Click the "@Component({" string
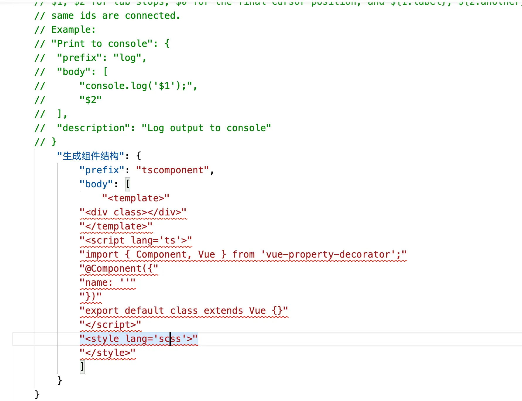 click(x=119, y=268)
